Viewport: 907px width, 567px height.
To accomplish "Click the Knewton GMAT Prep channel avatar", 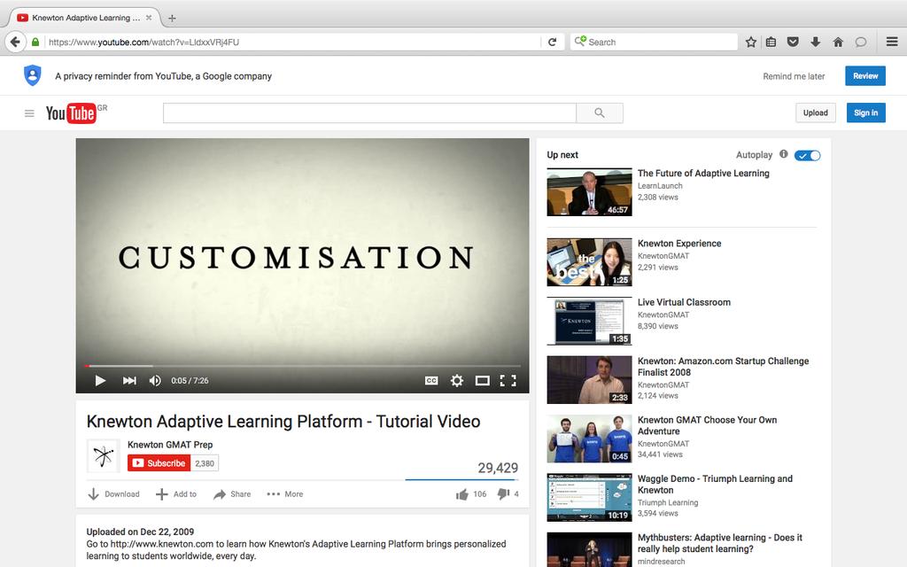I will tap(103, 456).
